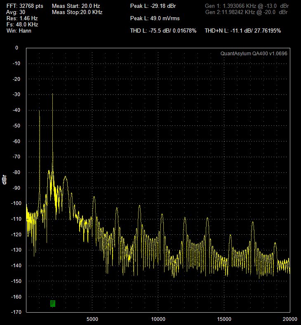Viewport: 301px width, 325px height.
Task: Click the 'Gen 1: 1.393066 KHz' line
Action: pyautogui.click(x=247, y=6)
